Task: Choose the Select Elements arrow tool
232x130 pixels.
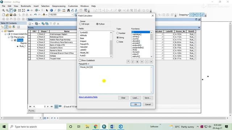Action: click(x=47, y=10)
